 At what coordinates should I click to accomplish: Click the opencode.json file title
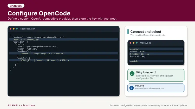coord(28,29)
